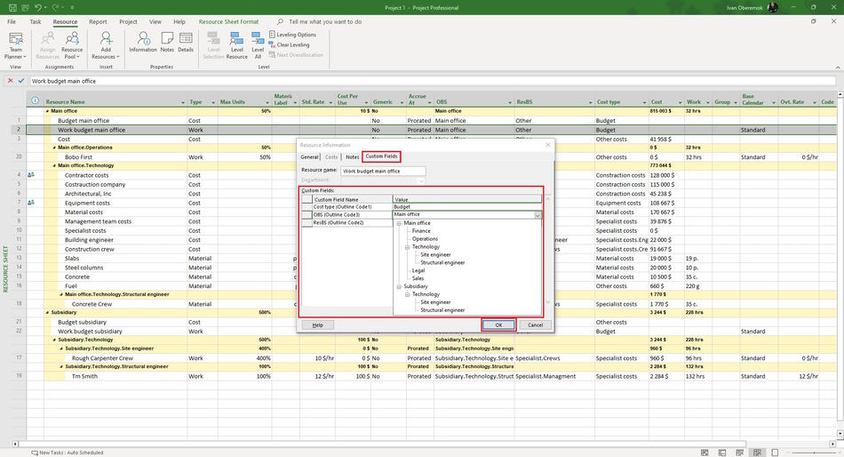Select Sales in the OBS tree
The width and height of the screenshot is (844, 457).
[418, 278]
